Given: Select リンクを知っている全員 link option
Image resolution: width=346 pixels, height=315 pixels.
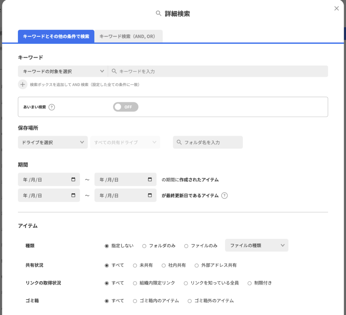Looking at the screenshot, I should pos(186,283).
